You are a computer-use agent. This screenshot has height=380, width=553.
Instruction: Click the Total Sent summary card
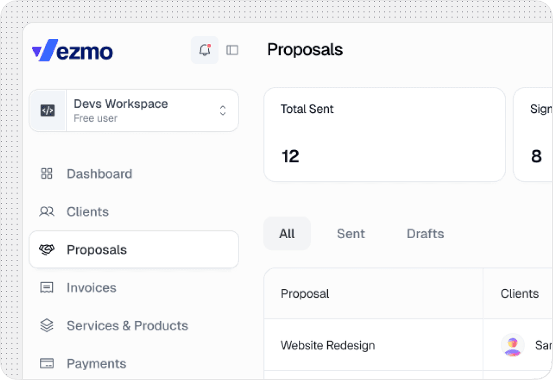tap(384, 135)
